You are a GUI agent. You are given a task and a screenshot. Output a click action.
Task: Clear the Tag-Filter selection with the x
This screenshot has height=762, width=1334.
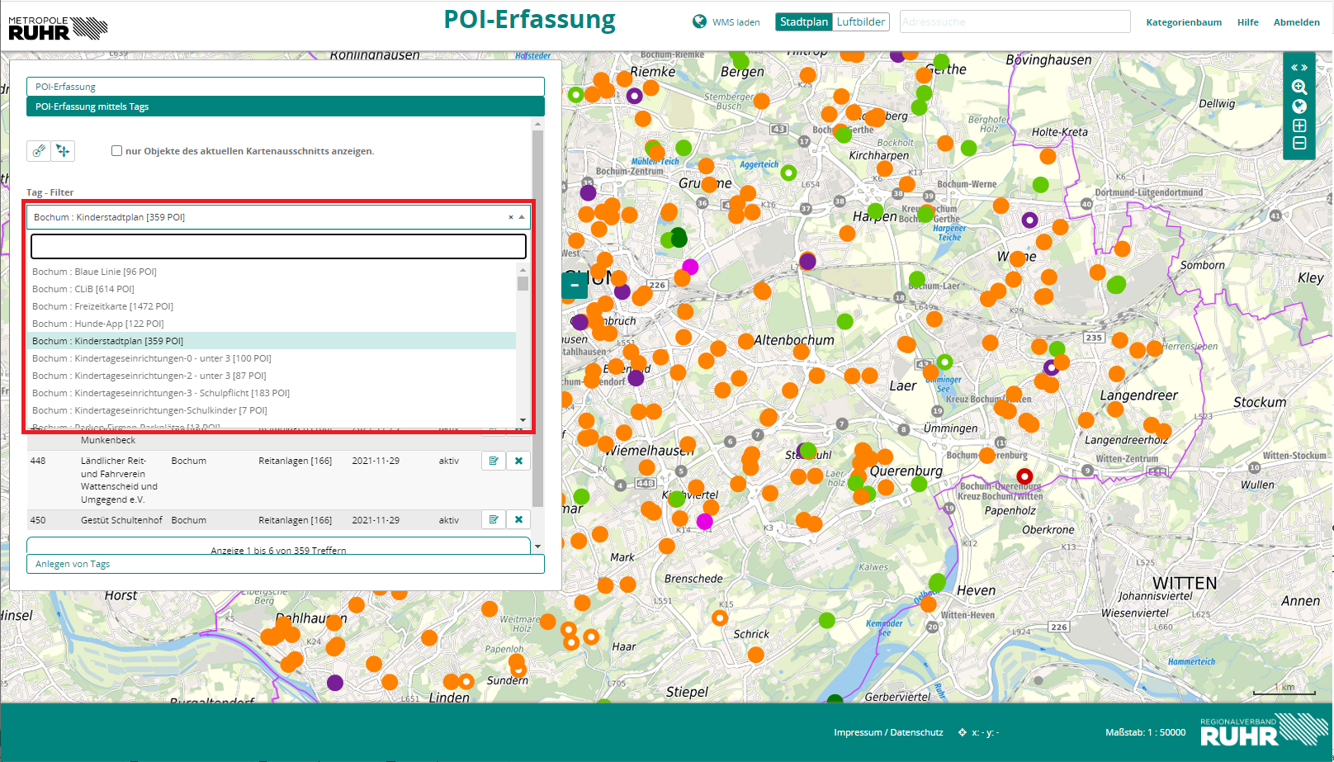(510, 217)
